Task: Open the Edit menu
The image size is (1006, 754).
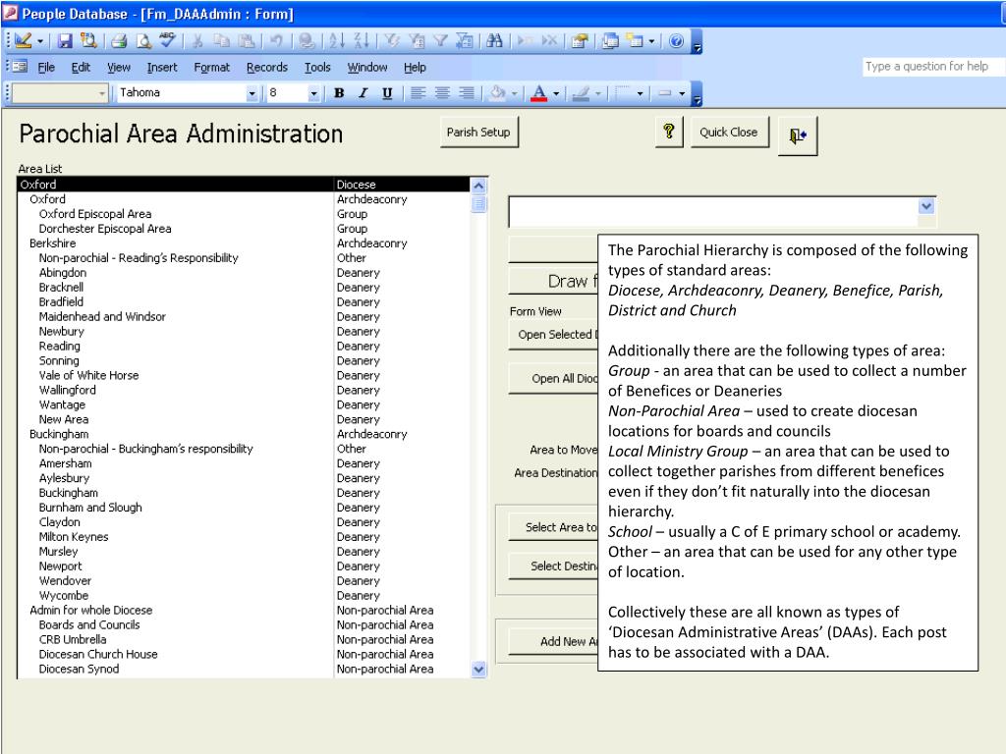Action: click(x=81, y=68)
